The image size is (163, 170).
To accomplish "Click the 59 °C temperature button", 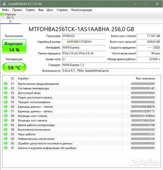I will [14, 68].
